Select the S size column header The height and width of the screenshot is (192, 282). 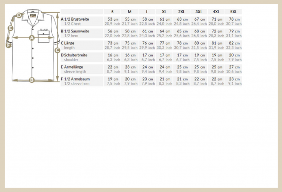112,11
